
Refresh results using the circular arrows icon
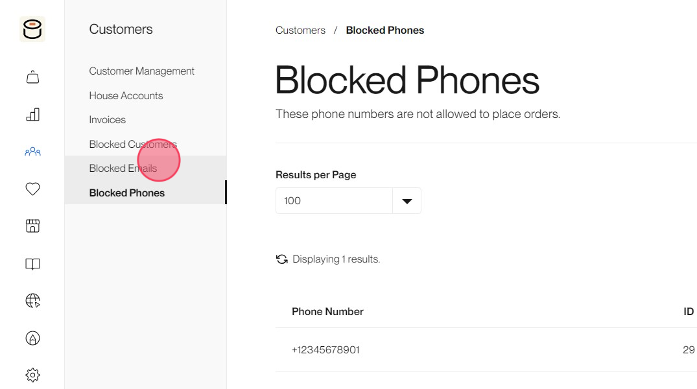[282, 259]
